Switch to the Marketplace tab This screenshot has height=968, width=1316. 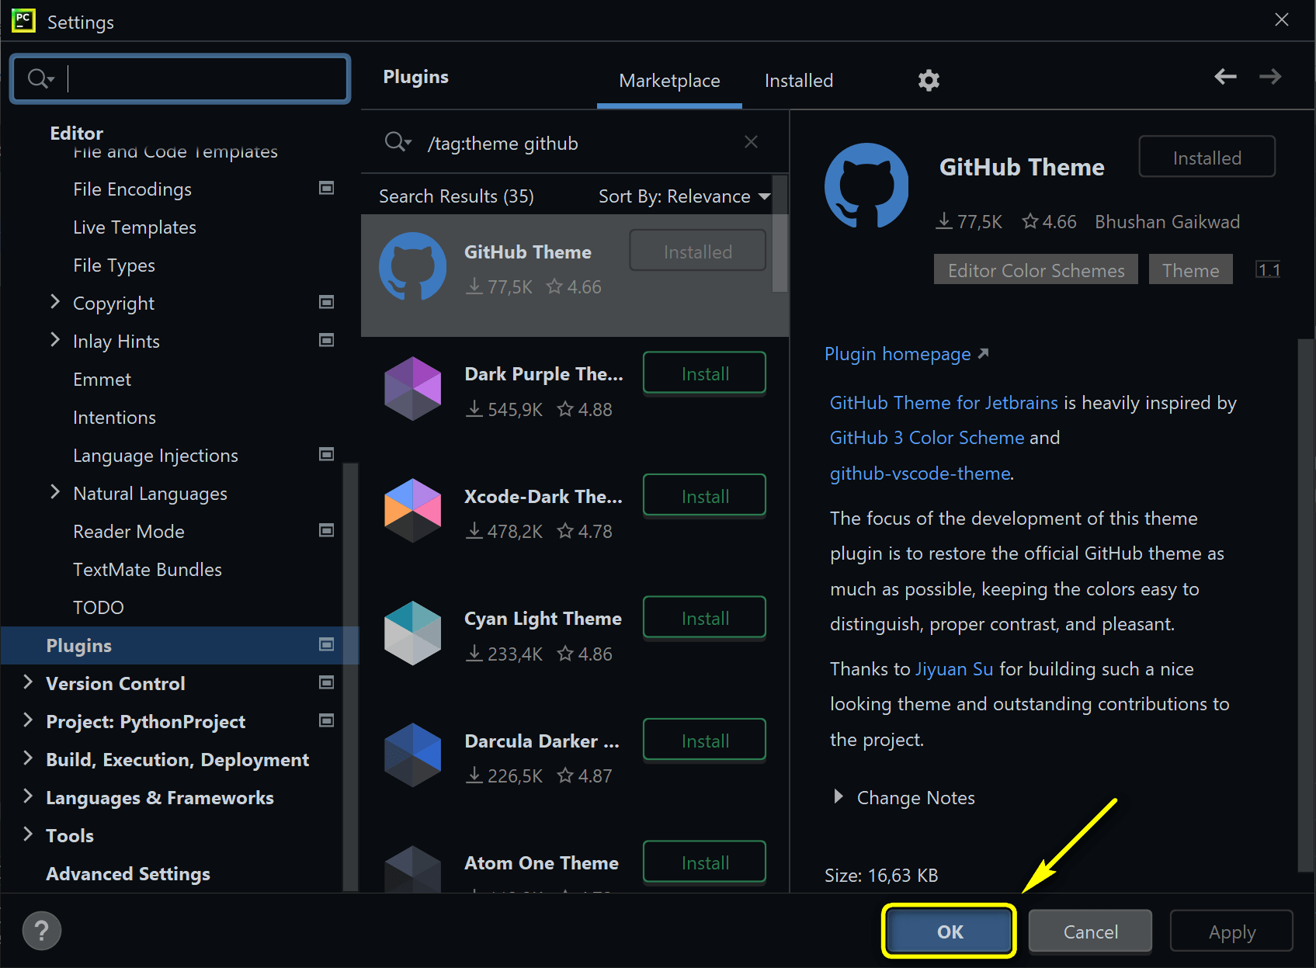click(669, 81)
